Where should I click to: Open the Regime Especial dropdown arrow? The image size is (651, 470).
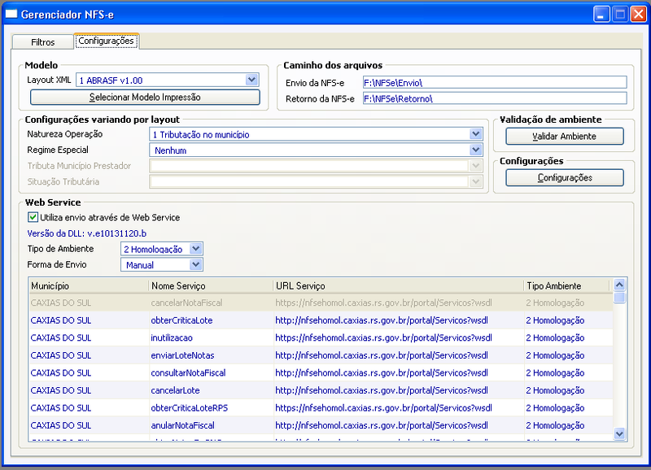point(476,150)
